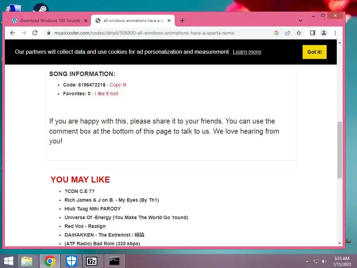Open File Explorer from the taskbar
This screenshot has height=268, width=357.
pyautogui.click(x=26, y=261)
